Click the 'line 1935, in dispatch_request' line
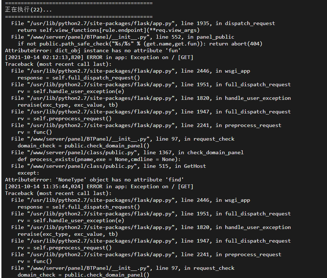Viewport: 327px width, 278px height. pos(143,23)
